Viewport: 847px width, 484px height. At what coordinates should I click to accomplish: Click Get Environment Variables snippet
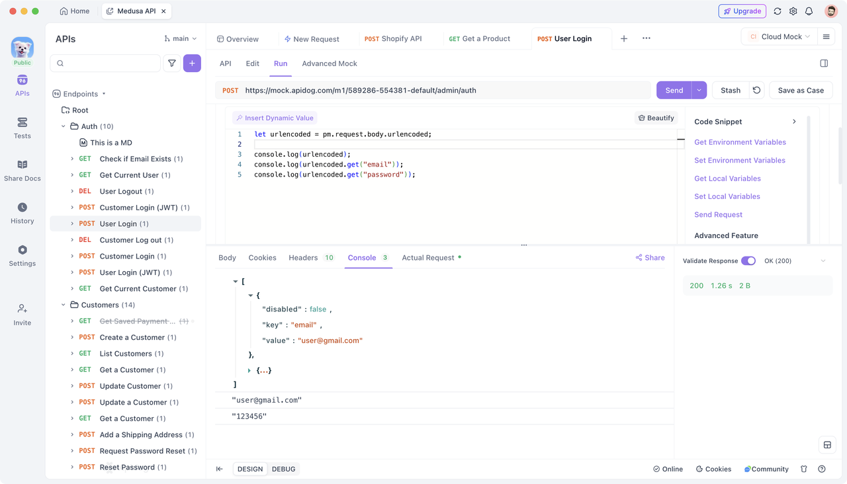(740, 142)
